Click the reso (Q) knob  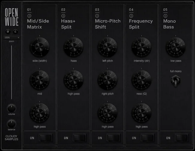pyautogui.click(x=141, y=80)
